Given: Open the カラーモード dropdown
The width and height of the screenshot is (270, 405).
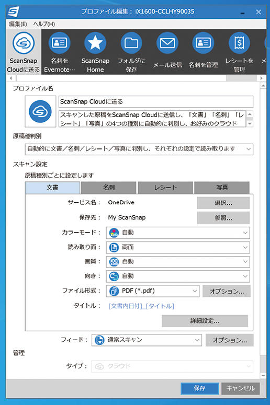Looking at the screenshot, I should (178, 233).
